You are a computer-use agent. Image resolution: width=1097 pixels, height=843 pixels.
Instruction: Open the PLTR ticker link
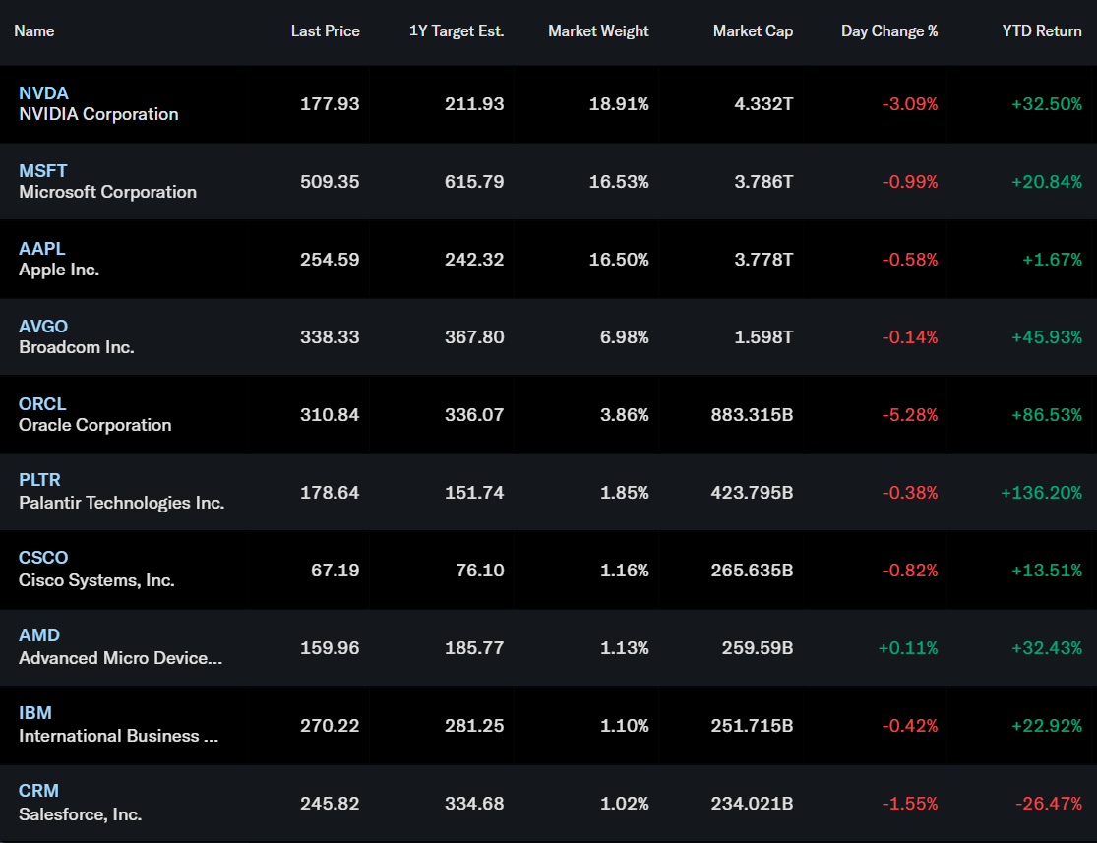[40, 480]
